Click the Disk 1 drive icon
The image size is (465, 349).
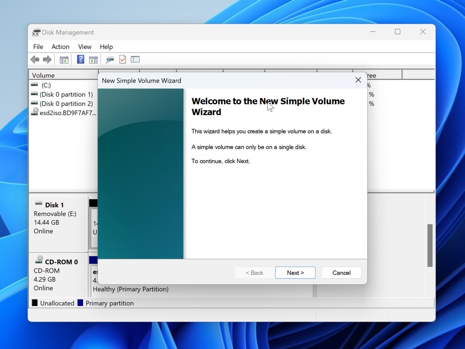point(39,204)
